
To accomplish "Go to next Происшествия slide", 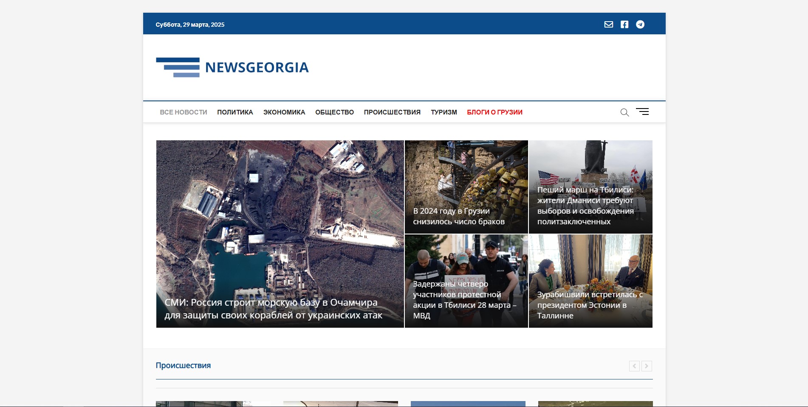I will coord(647,366).
